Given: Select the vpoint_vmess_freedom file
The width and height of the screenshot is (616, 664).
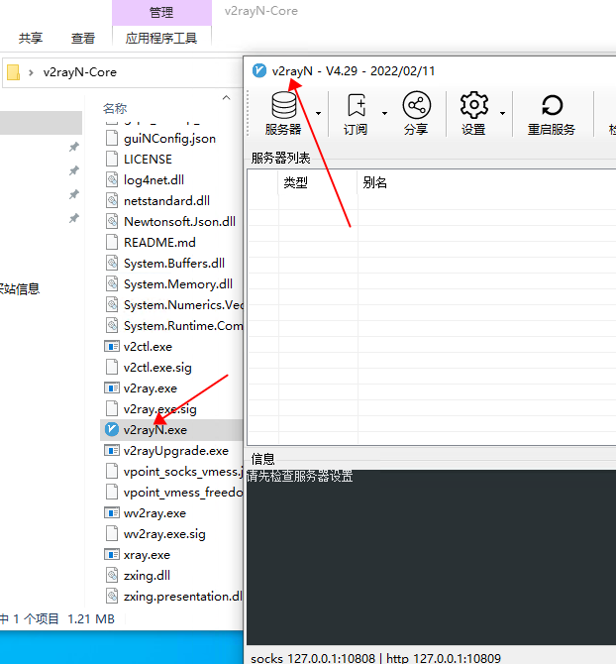Looking at the screenshot, I should (183, 493).
